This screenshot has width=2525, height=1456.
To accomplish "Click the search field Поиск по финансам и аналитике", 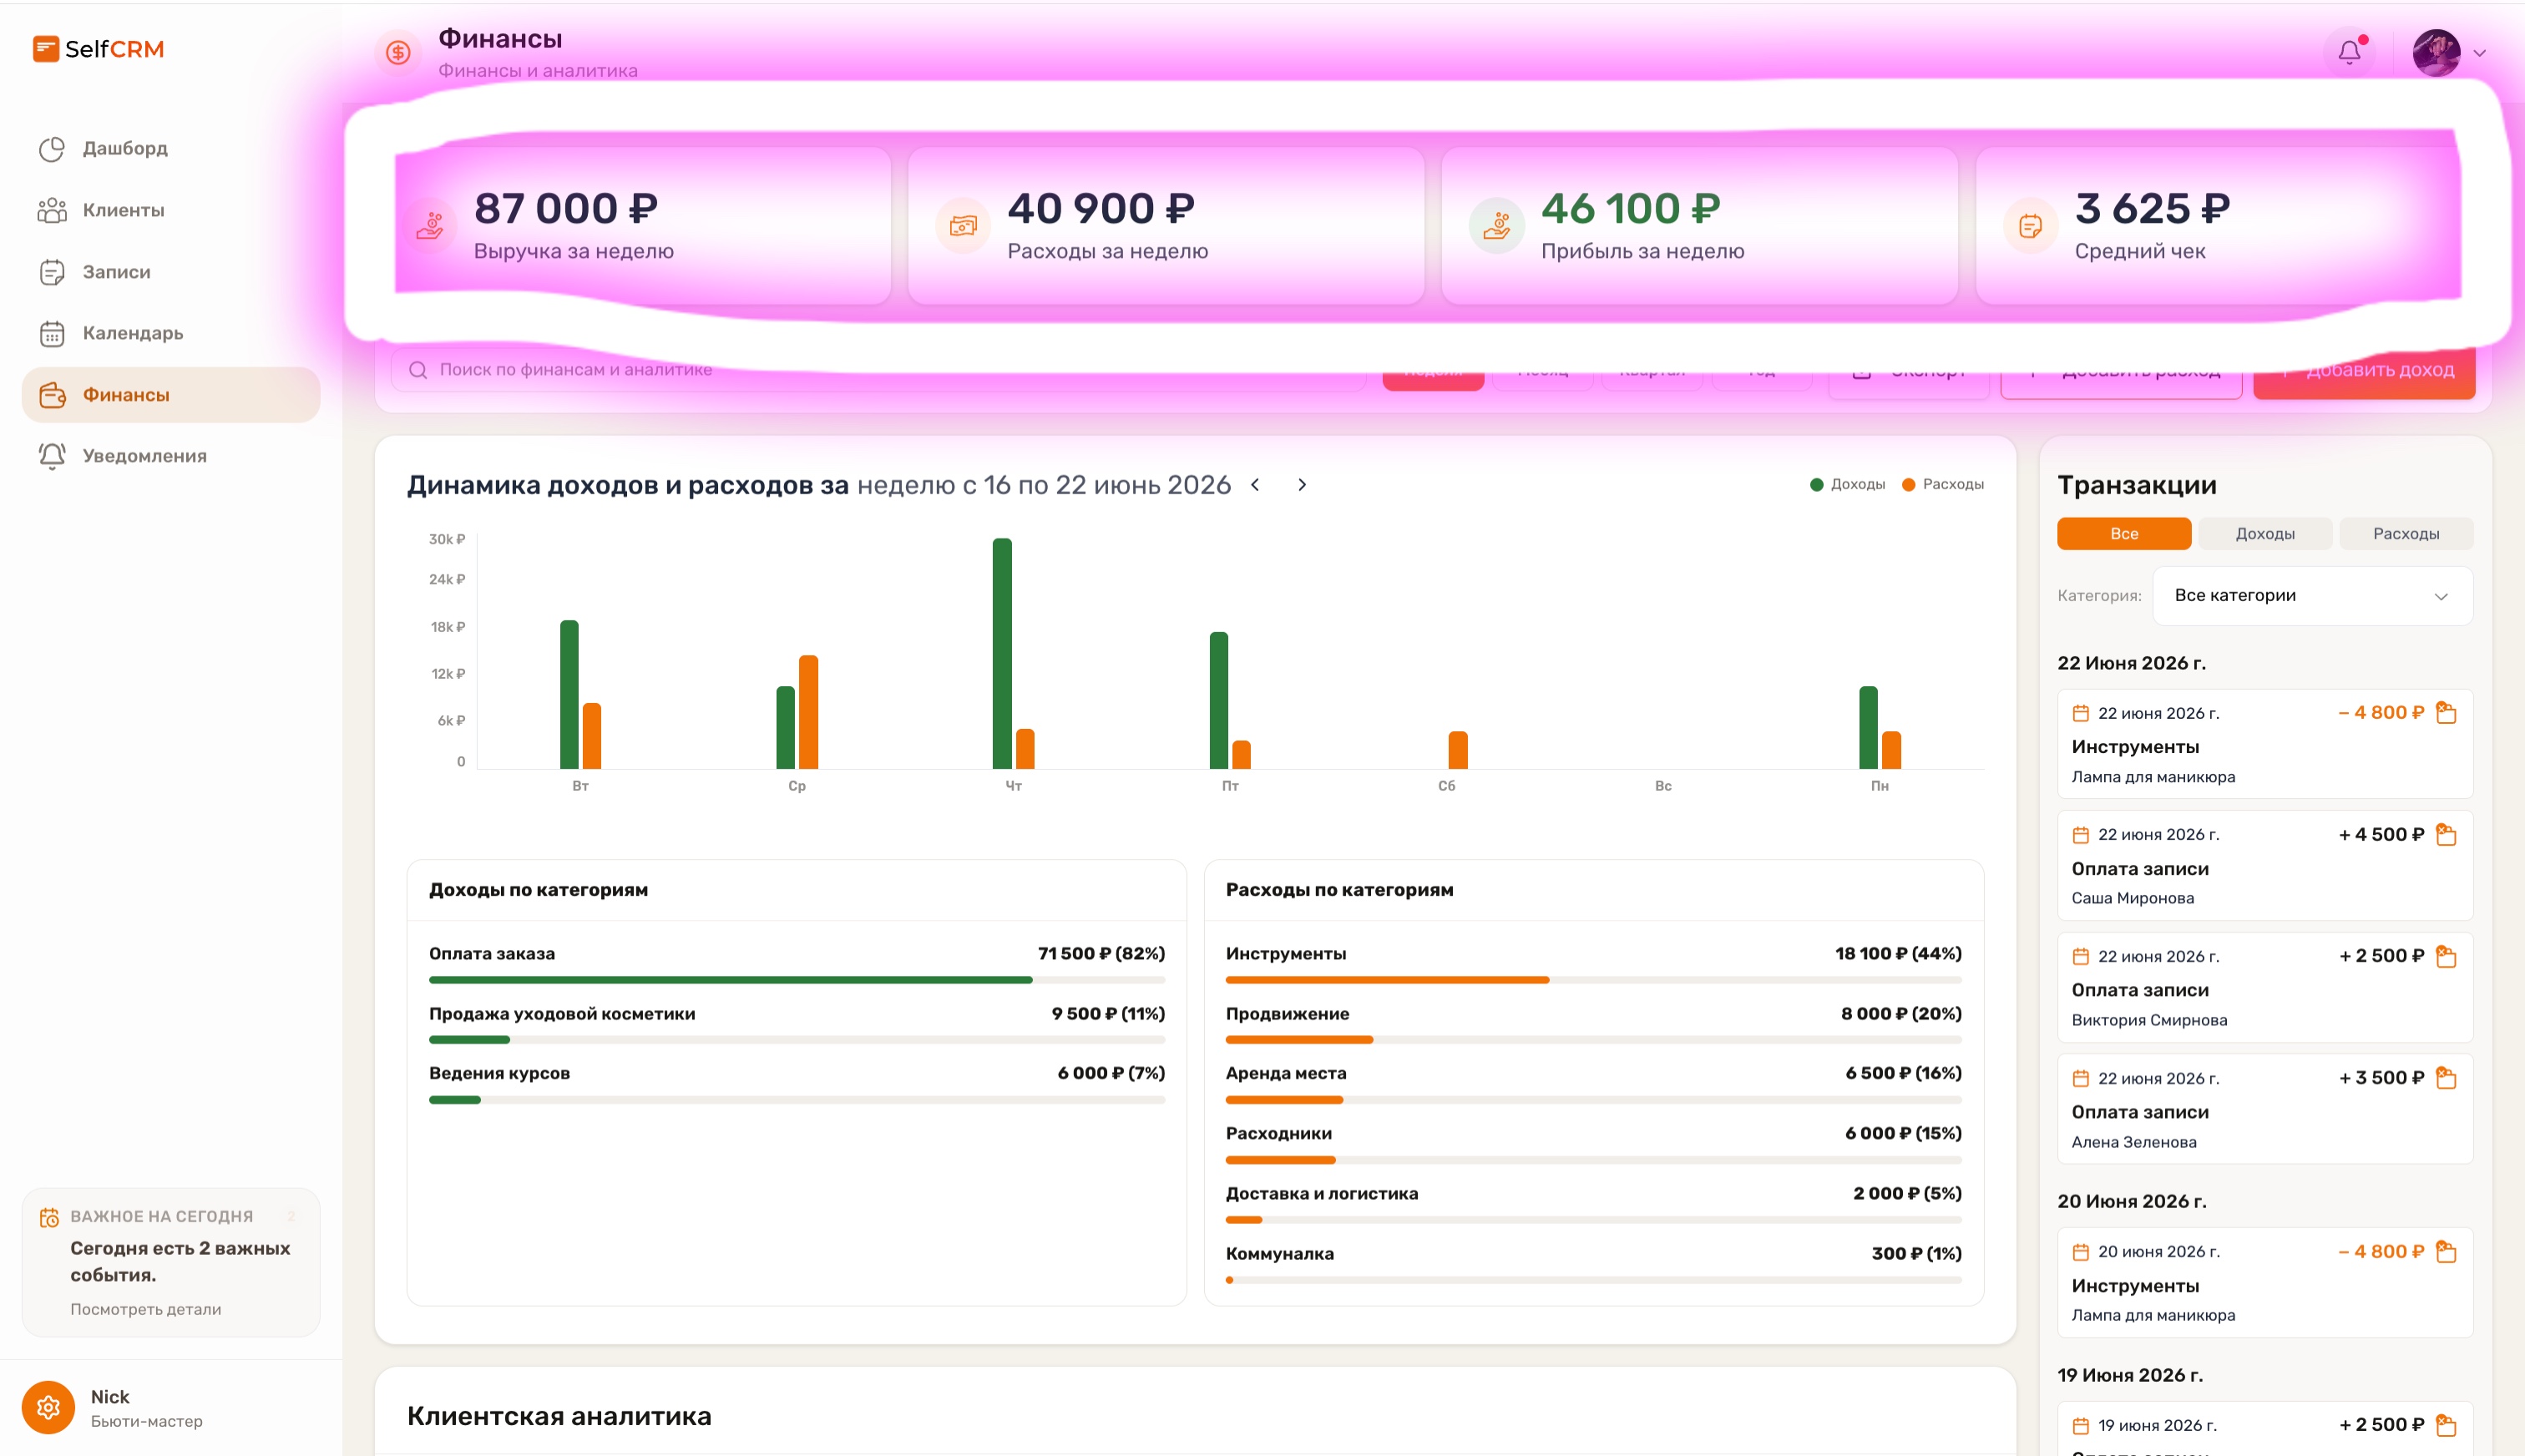I will click(878, 370).
